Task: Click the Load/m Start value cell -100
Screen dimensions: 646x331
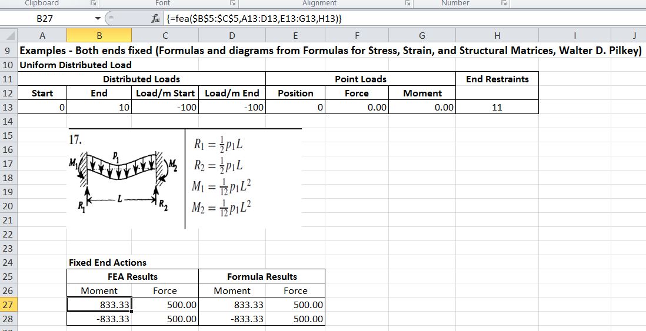Action: 165,107
